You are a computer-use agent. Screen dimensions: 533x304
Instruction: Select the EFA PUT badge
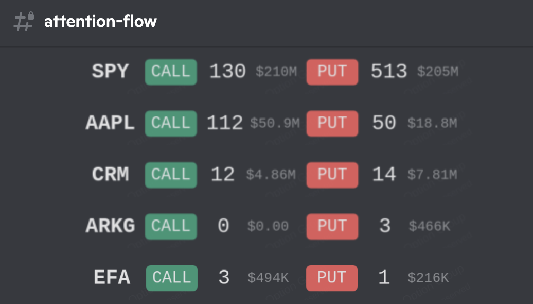pos(332,278)
